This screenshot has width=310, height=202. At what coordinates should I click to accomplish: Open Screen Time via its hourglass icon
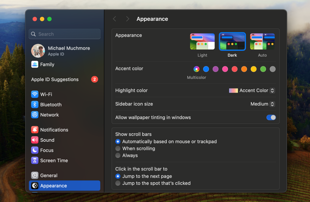(35, 160)
